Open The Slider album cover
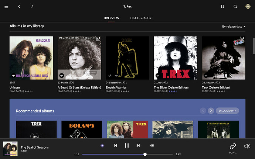The height and width of the screenshot is (159, 255). pyautogui.click(x=176, y=58)
